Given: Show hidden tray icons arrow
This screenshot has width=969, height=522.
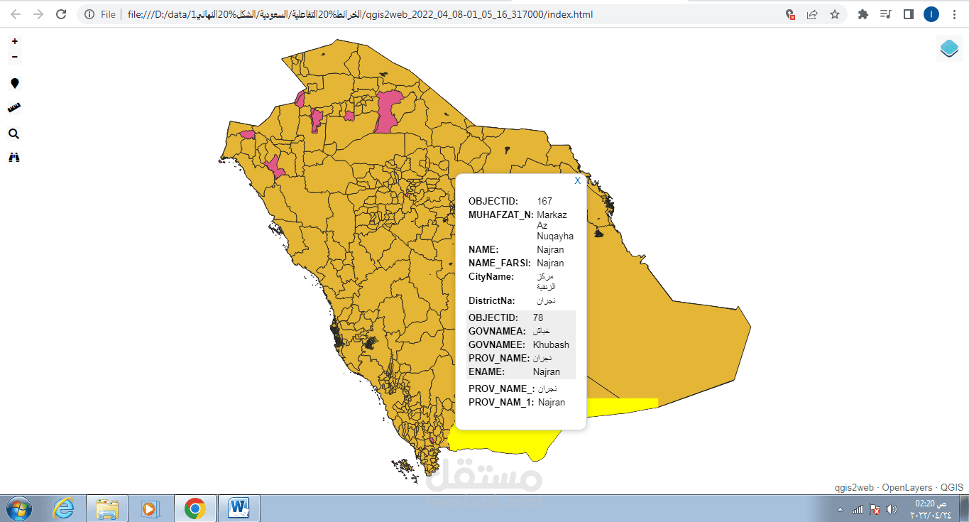Looking at the screenshot, I should [841, 509].
